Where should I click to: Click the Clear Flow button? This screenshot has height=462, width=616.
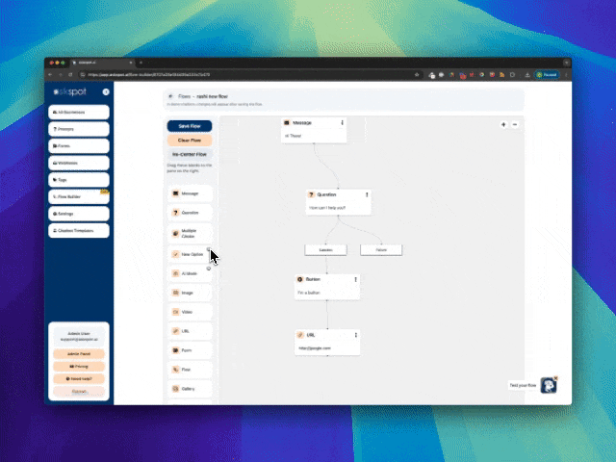[x=190, y=141]
